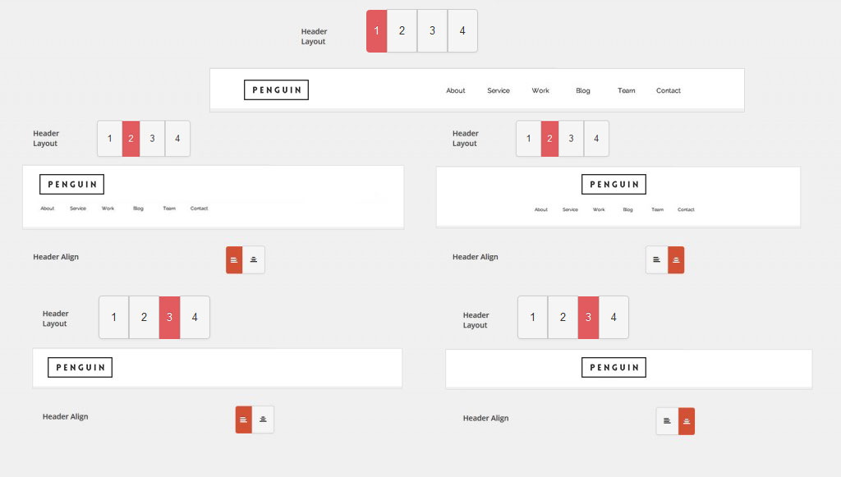Select layout 2 in the topmost Header Layout selector

pyautogui.click(x=402, y=31)
